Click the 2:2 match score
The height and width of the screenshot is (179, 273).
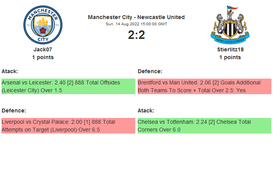click(136, 35)
